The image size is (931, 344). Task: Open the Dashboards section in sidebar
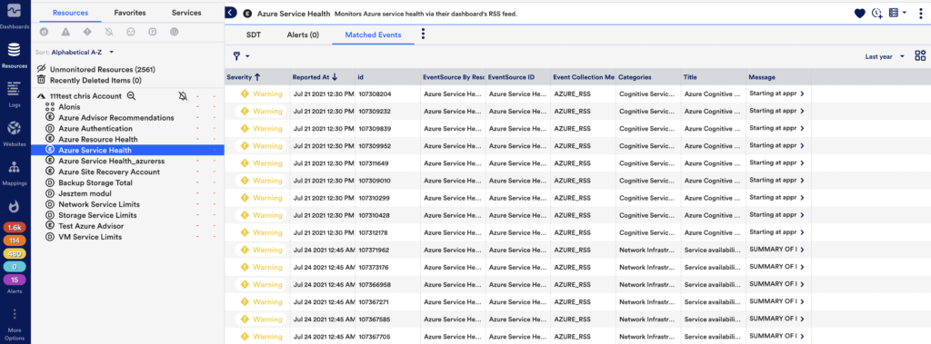point(15,16)
